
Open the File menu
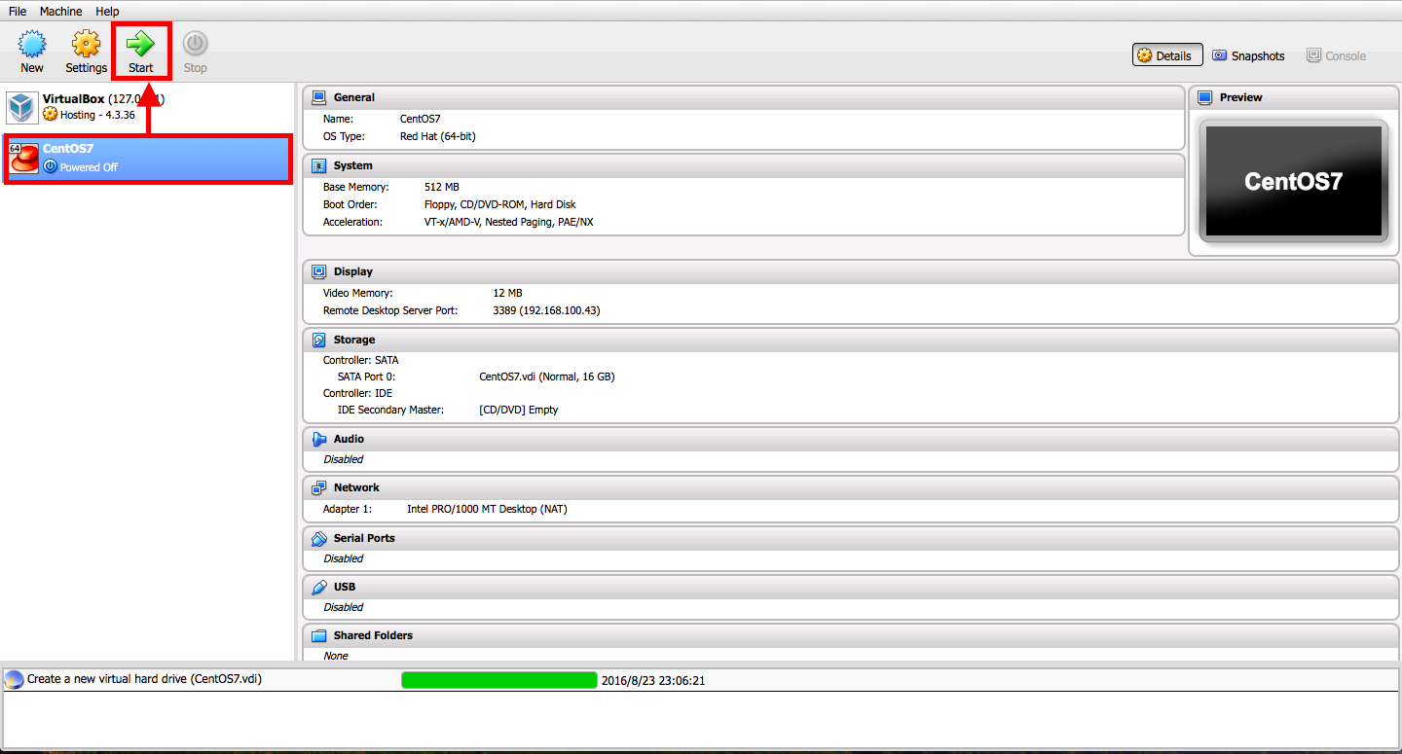tap(18, 11)
